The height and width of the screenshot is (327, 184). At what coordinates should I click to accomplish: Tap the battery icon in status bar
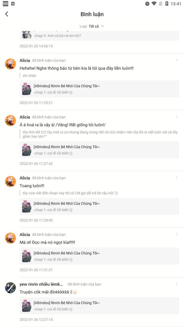[167, 4]
